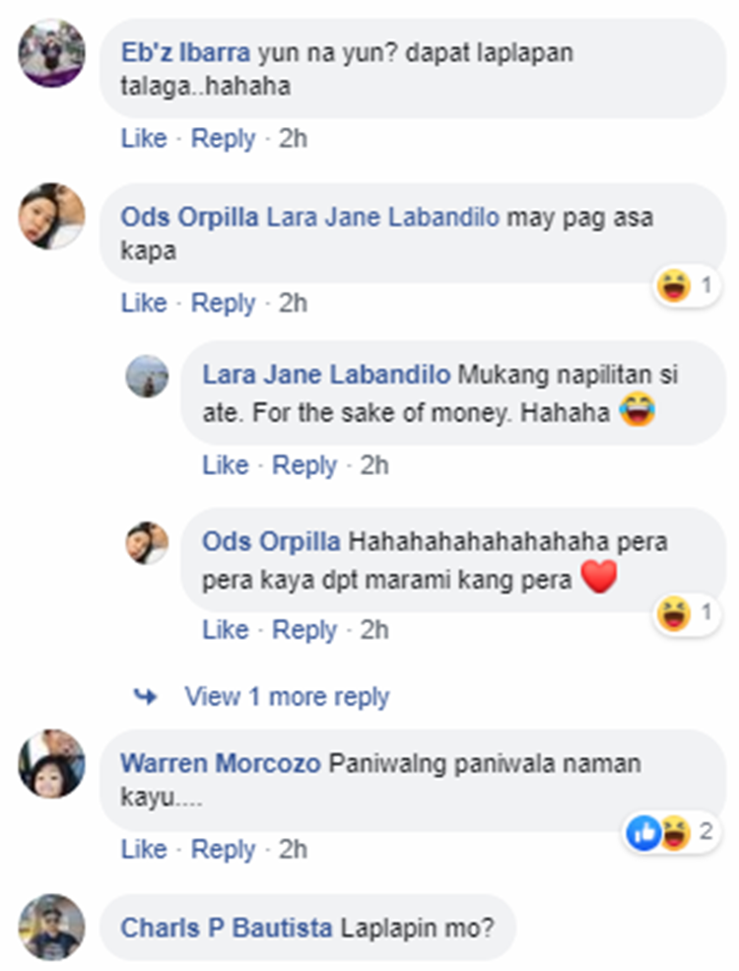739x971 pixels.
Task: View haha reaction on 'may pag asa kapa' comment
Action: (x=686, y=286)
